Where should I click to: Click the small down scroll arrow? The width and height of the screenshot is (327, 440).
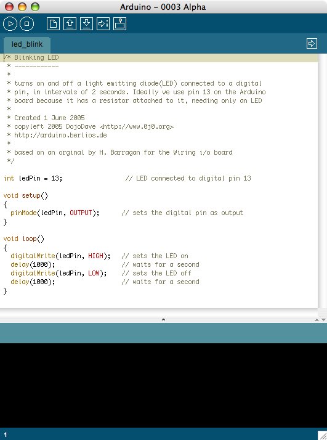[323, 320]
